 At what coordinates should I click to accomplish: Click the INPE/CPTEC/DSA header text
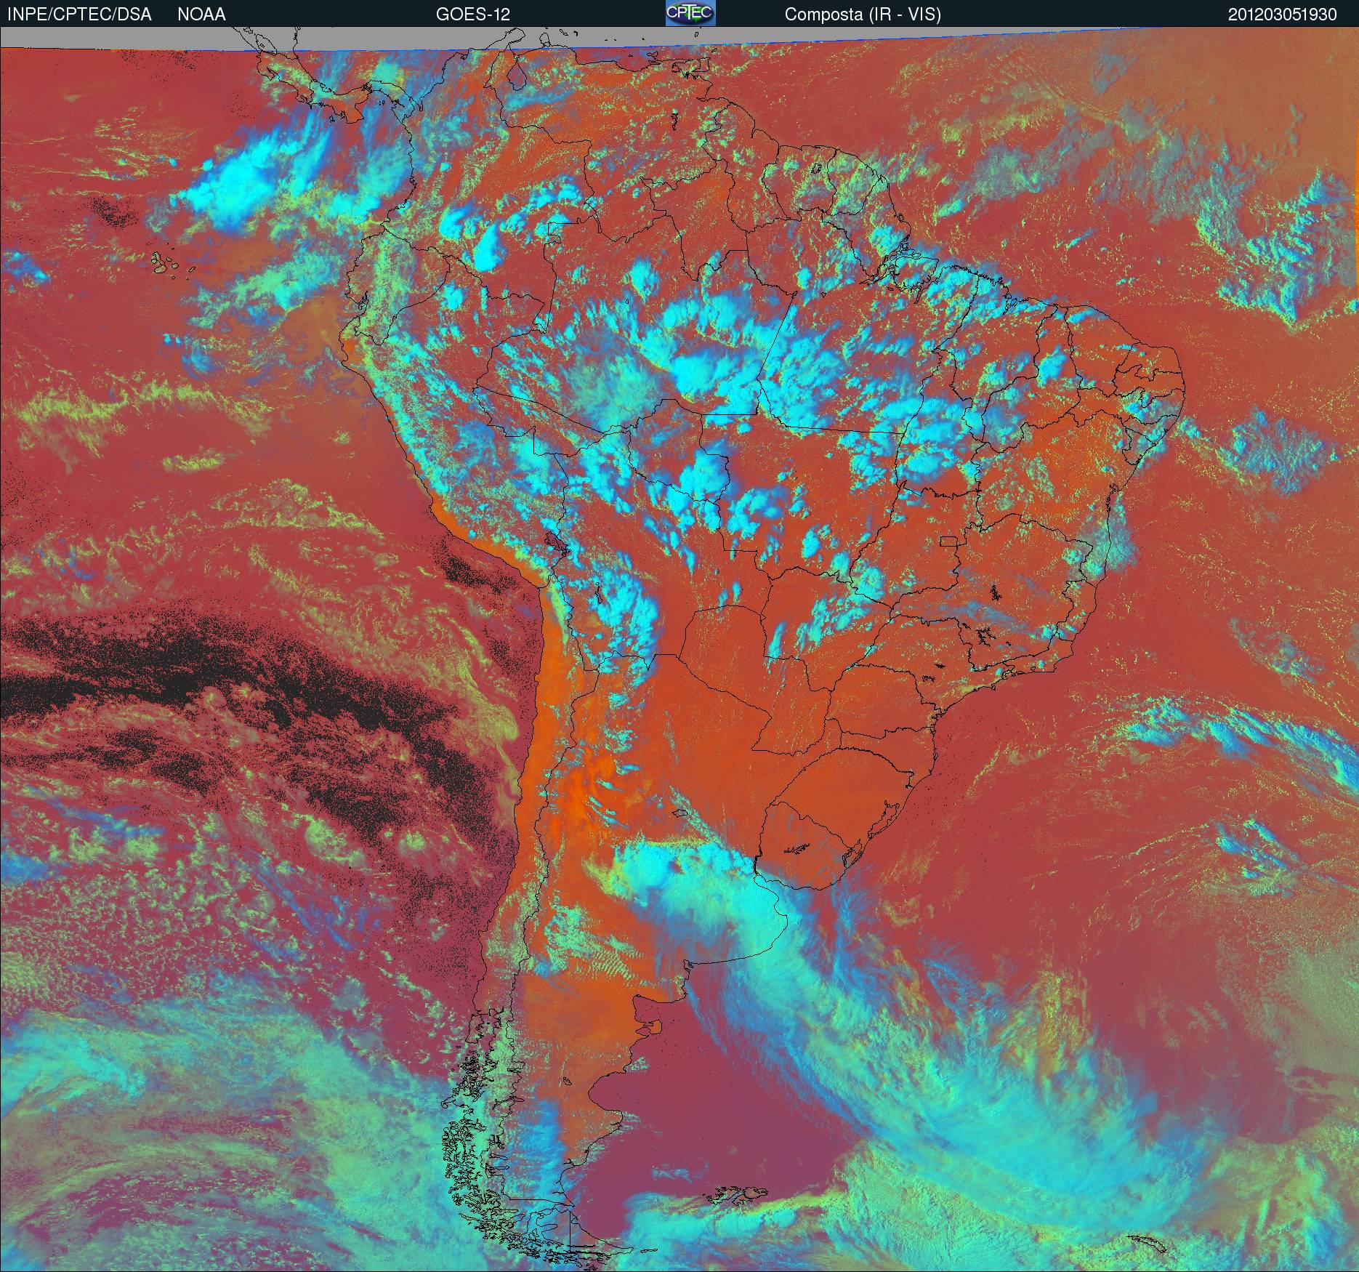pos(79,15)
